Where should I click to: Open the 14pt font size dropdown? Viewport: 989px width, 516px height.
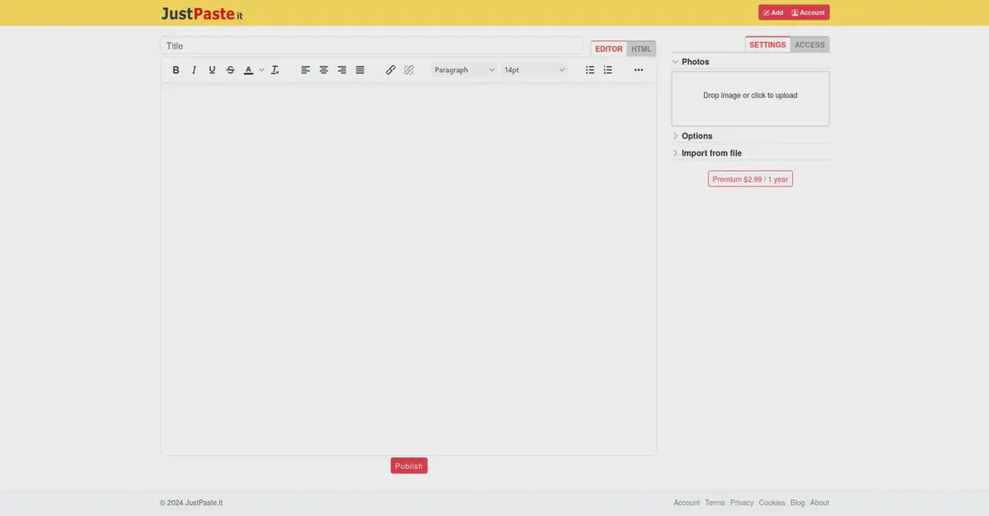coord(534,70)
